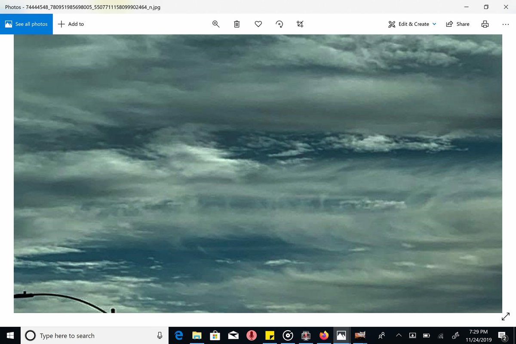Enter full screen with diagonal arrows icon

tap(506, 316)
